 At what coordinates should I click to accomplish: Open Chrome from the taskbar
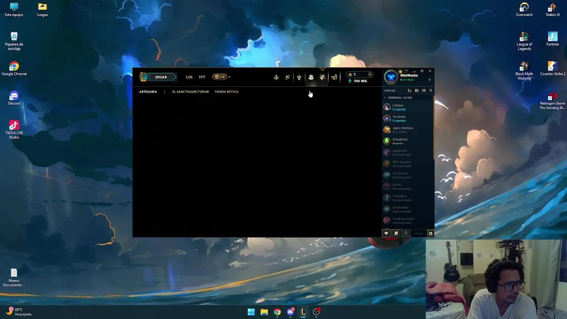pos(277,312)
